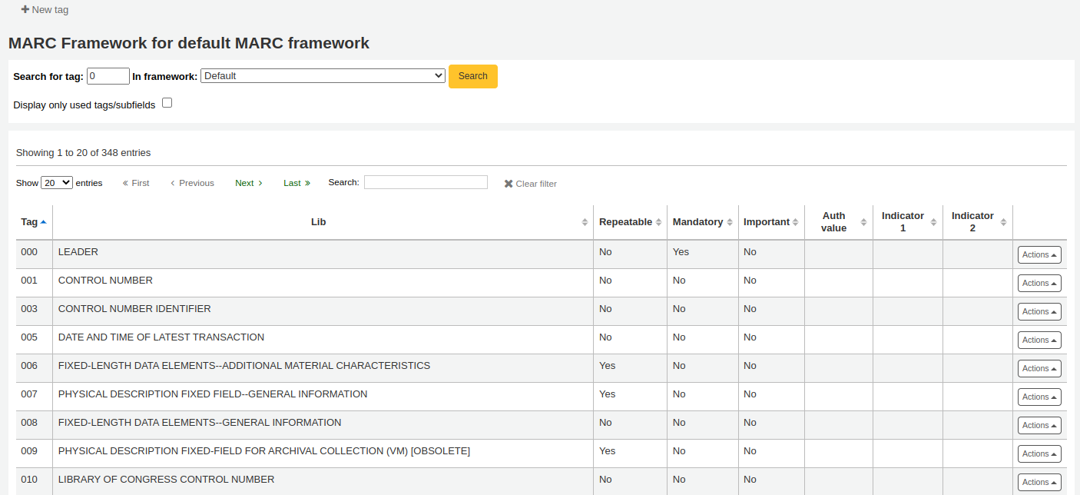Image resolution: width=1080 pixels, height=495 pixels.
Task: Open Actions menu for CONTROL NUMBER IDENTIFIER row
Action: point(1039,311)
